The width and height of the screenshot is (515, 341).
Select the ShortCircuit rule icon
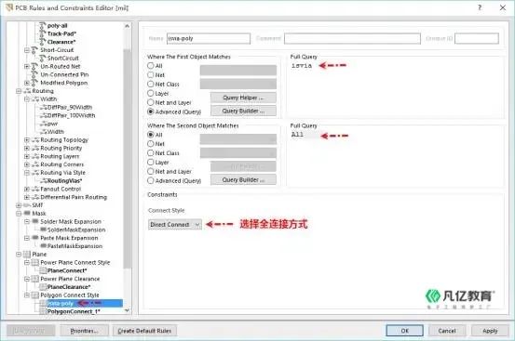[42, 58]
